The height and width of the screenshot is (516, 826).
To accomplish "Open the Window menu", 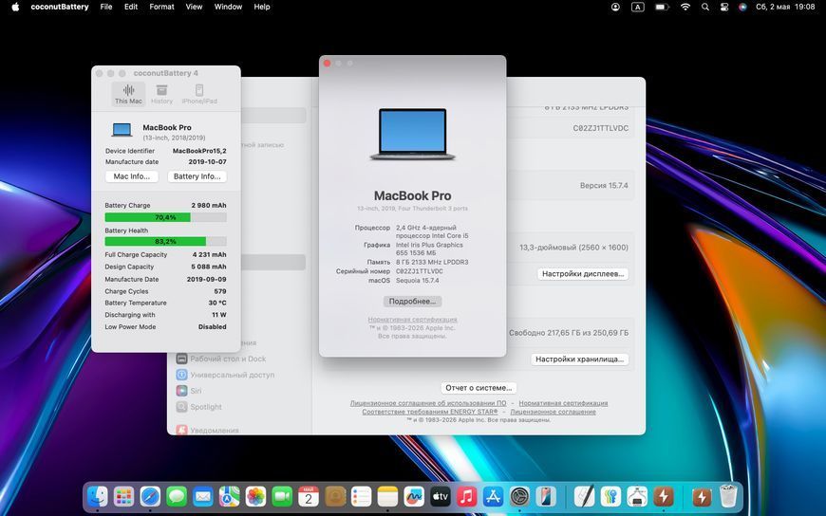I will click(228, 7).
